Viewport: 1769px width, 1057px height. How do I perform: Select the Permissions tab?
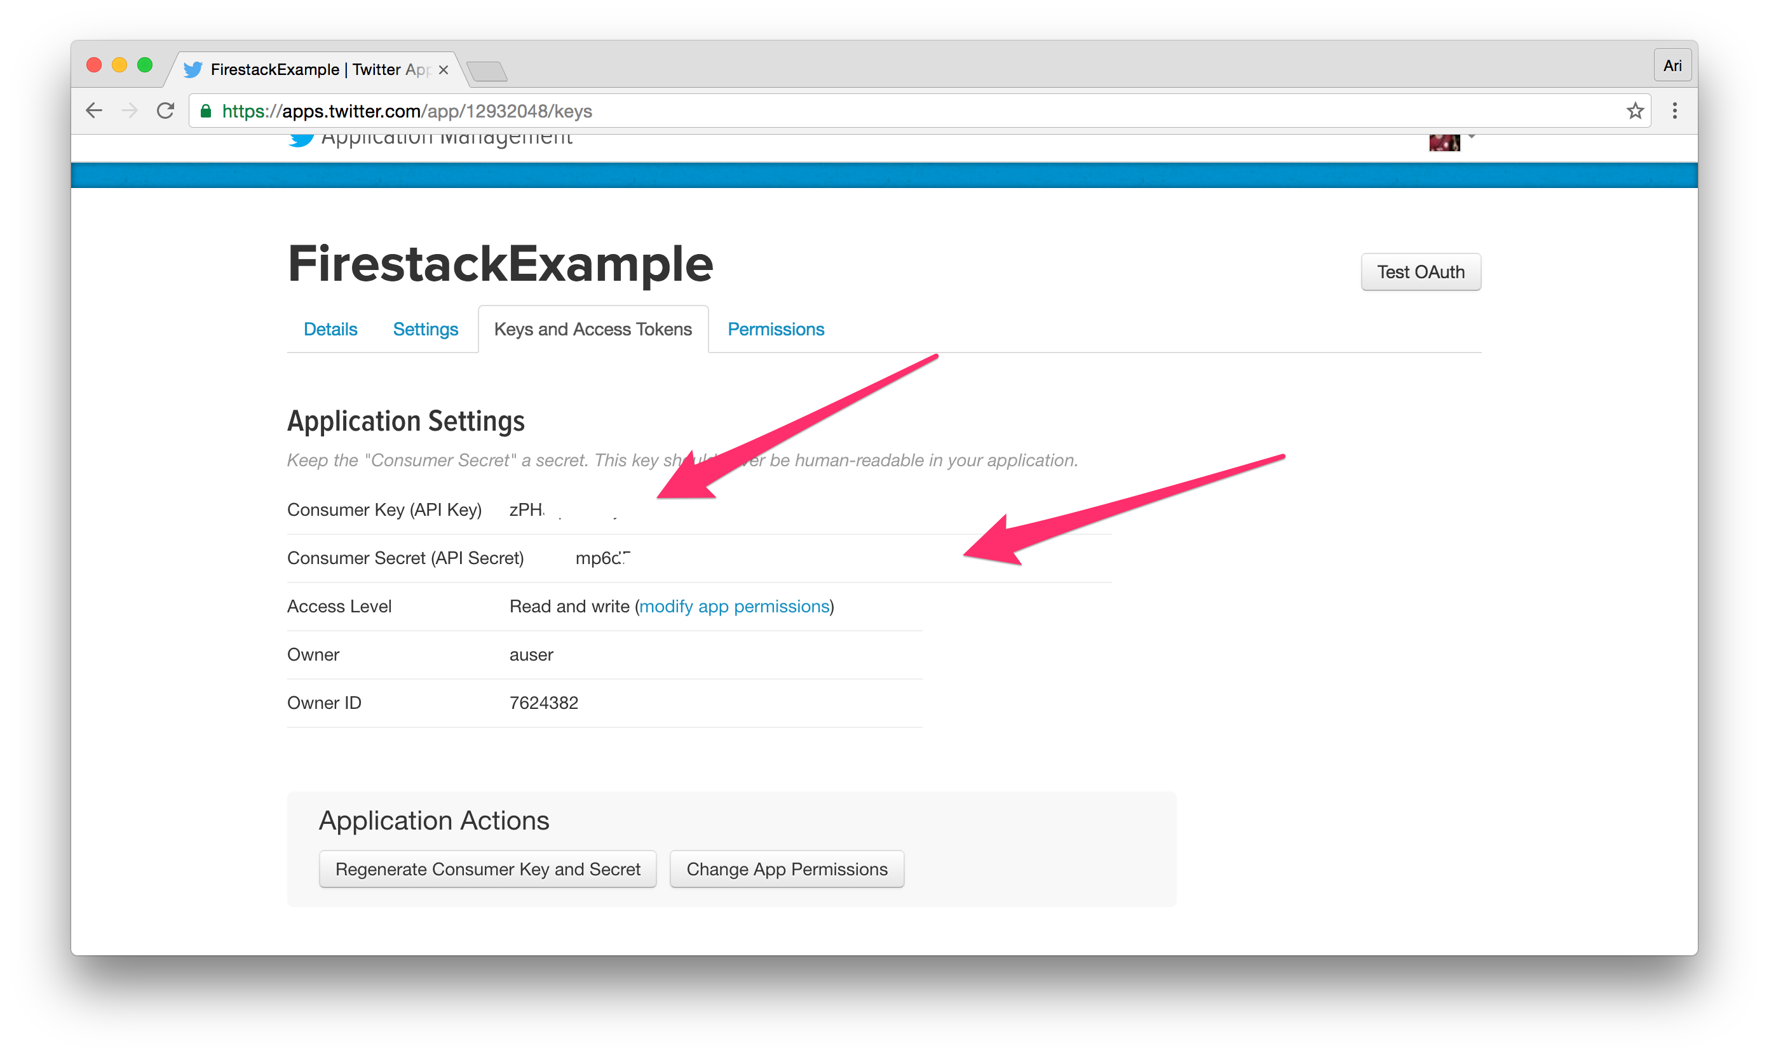click(x=776, y=330)
